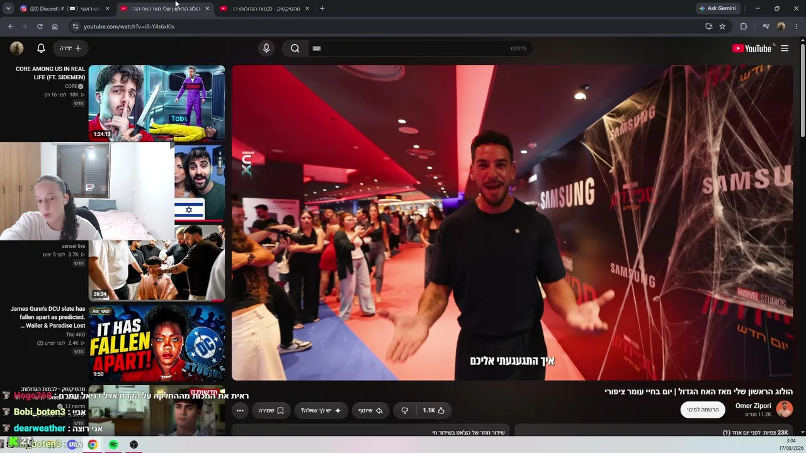Open Omer Zipori channel avatar
This screenshot has height=453, width=806.
[x=784, y=410]
